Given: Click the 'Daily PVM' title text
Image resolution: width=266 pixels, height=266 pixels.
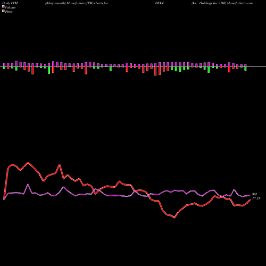Looking at the screenshot, I should point(10,3).
